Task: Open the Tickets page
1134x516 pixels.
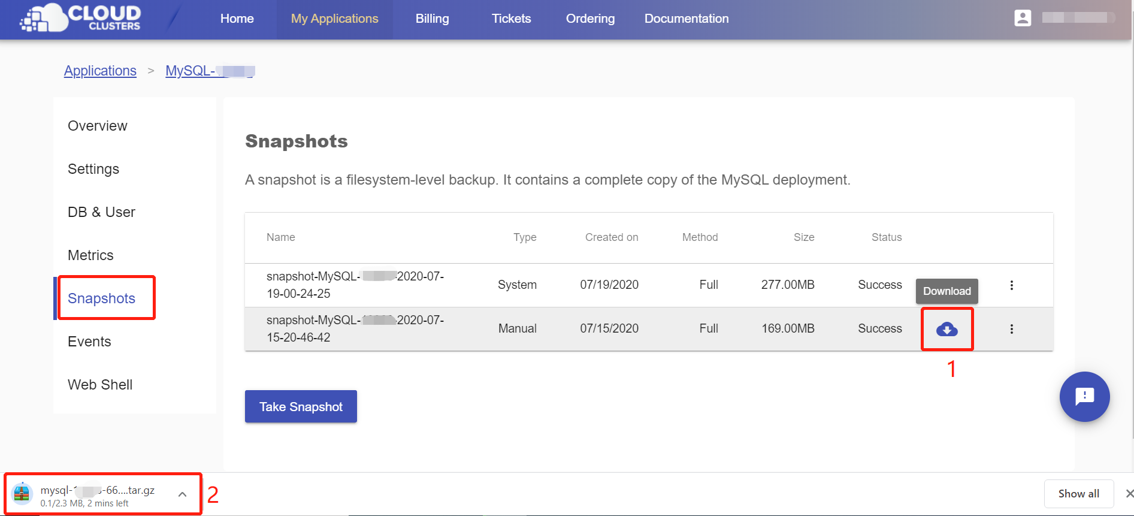Action: click(x=511, y=19)
